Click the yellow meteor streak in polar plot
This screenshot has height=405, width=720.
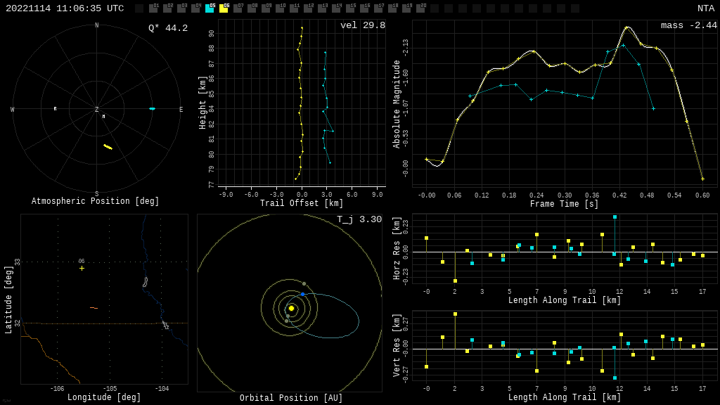click(x=108, y=147)
